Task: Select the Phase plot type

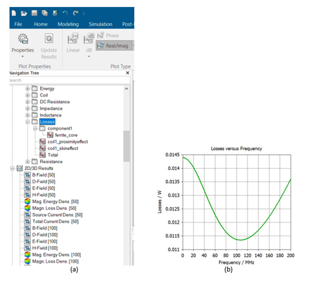Action: 108,35
